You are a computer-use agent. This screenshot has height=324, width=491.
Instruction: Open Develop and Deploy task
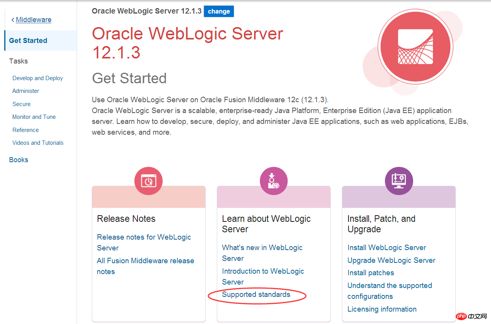(x=38, y=78)
